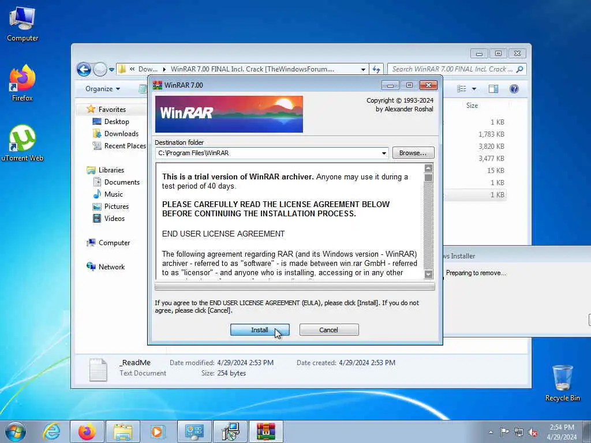Open Explorer help question mark icon
Image resolution: width=591 pixels, height=443 pixels.
point(514,89)
